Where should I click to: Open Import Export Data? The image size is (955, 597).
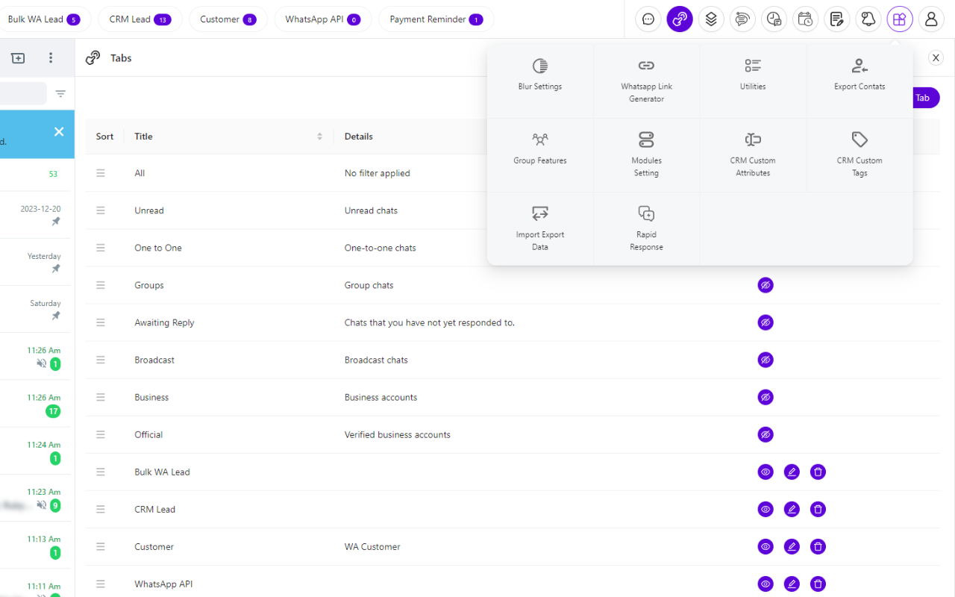540,228
